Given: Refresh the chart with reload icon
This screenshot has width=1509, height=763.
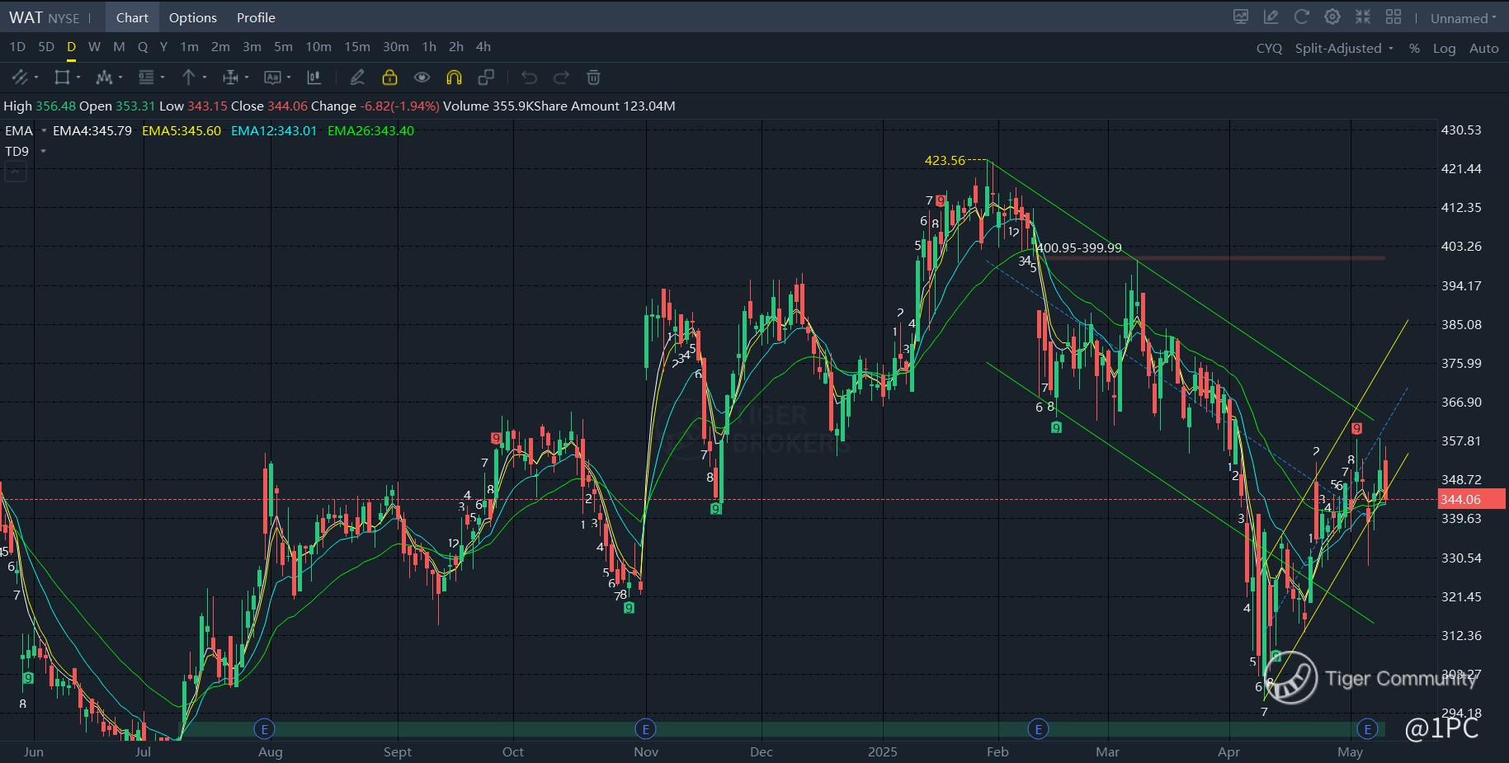Looking at the screenshot, I should click(1302, 17).
